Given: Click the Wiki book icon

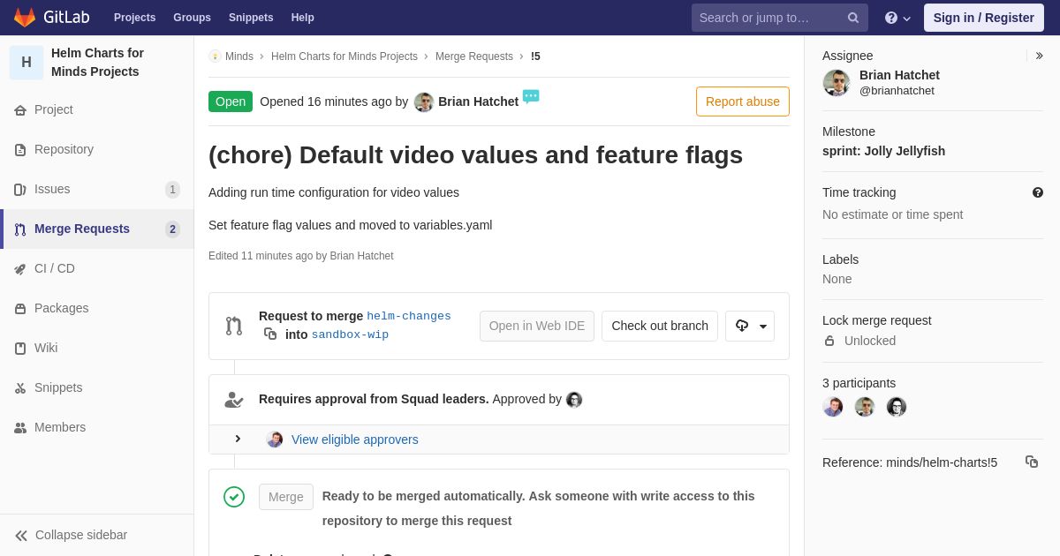Looking at the screenshot, I should point(20,349).
